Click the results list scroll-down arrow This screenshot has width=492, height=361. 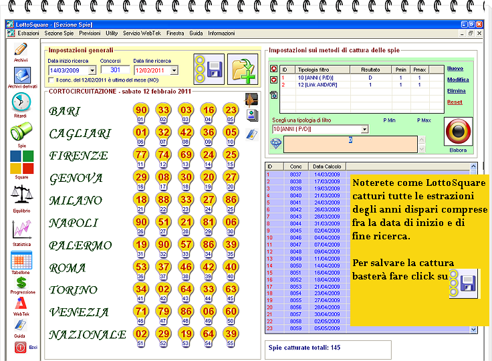tap(473, 330)
